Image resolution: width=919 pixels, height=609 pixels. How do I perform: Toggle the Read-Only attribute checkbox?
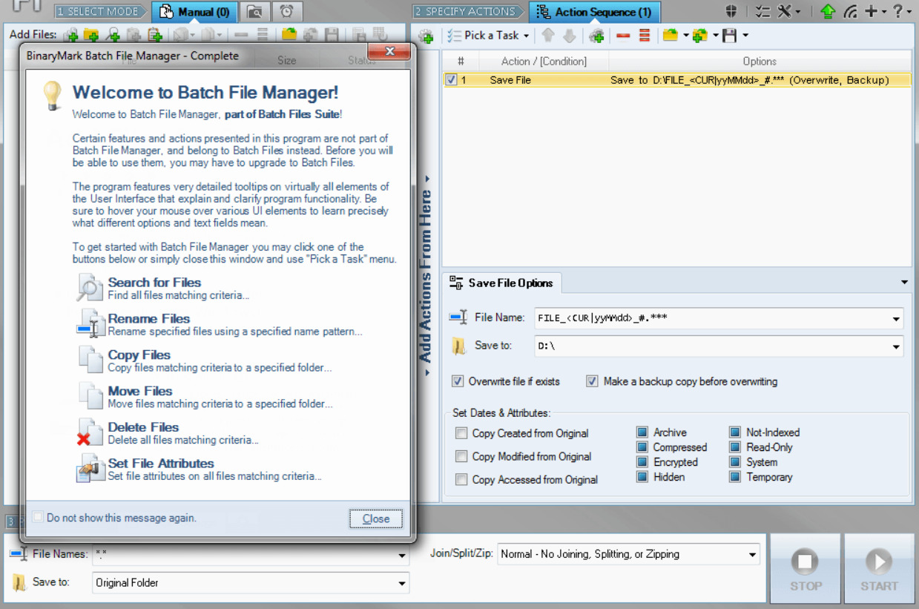point(734,447)
